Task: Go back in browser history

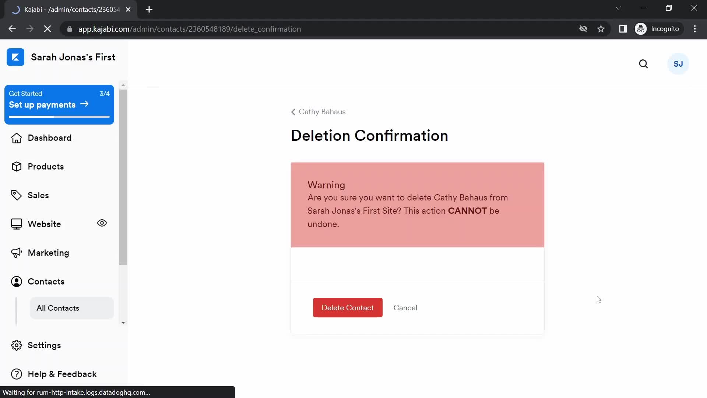Action: (12, 29)
